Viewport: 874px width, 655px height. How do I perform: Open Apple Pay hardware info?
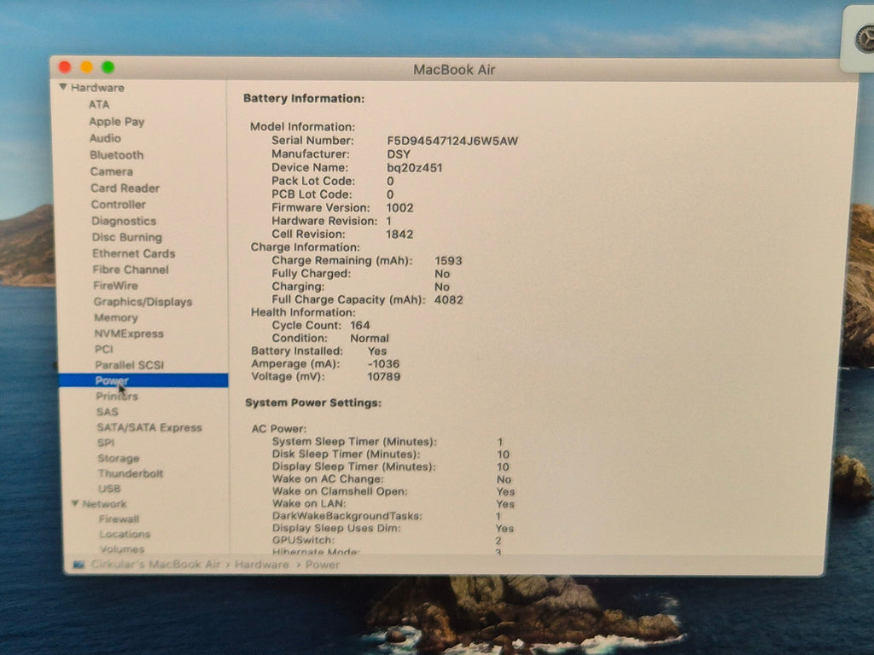(x=117, y=121)
